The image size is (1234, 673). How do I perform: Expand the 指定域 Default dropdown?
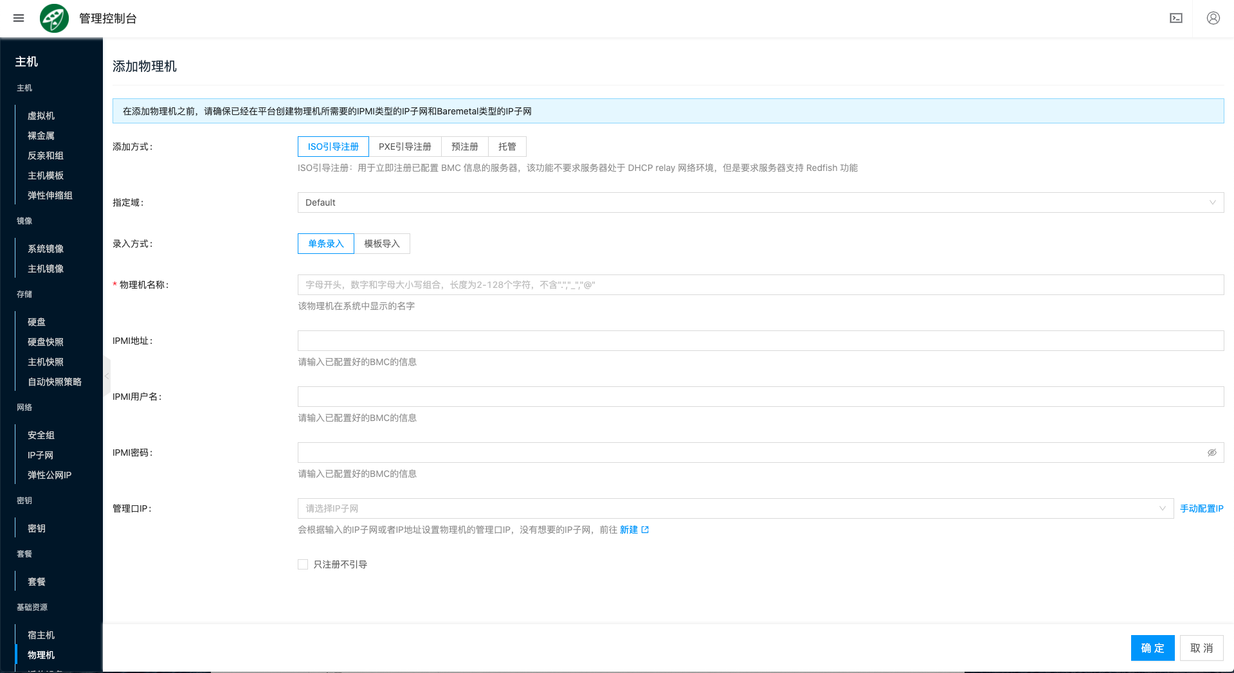coord(760,202)
